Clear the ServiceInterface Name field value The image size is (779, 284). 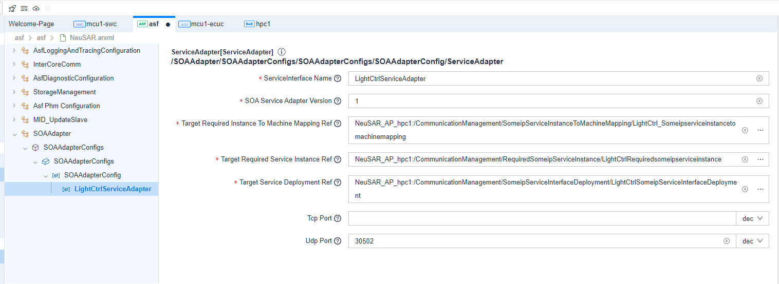[759, 78]
